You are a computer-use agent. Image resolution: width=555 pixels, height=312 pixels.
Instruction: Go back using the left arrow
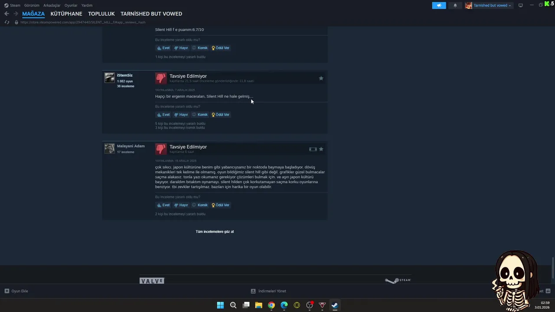pos(7,14)
